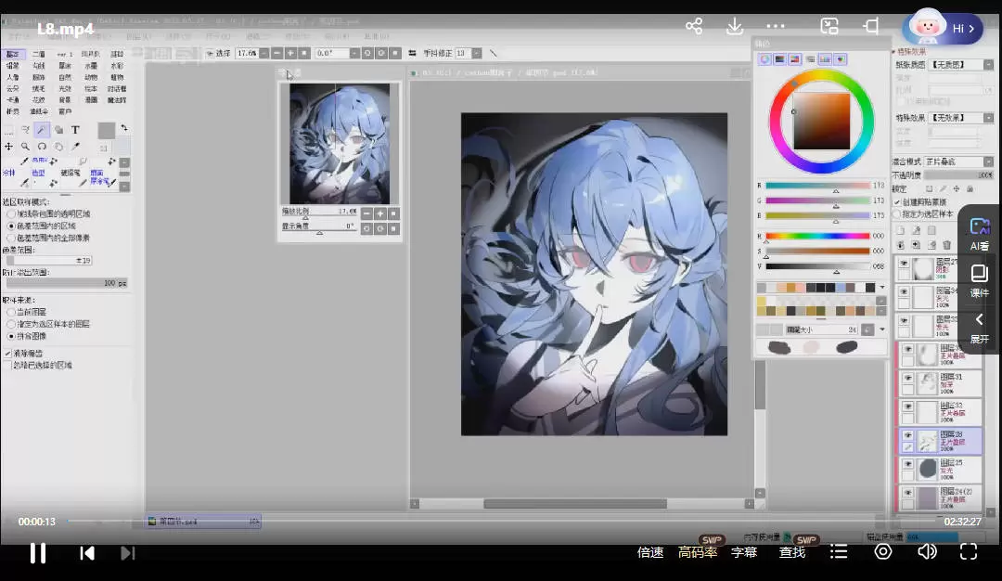
Task: Select the Lasso selection tool
Action: [x=25, y=130]
